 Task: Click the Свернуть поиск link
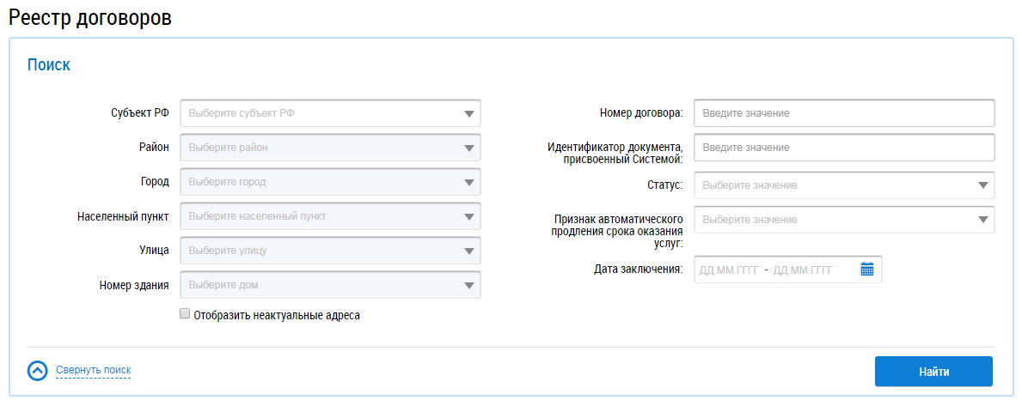93,370
